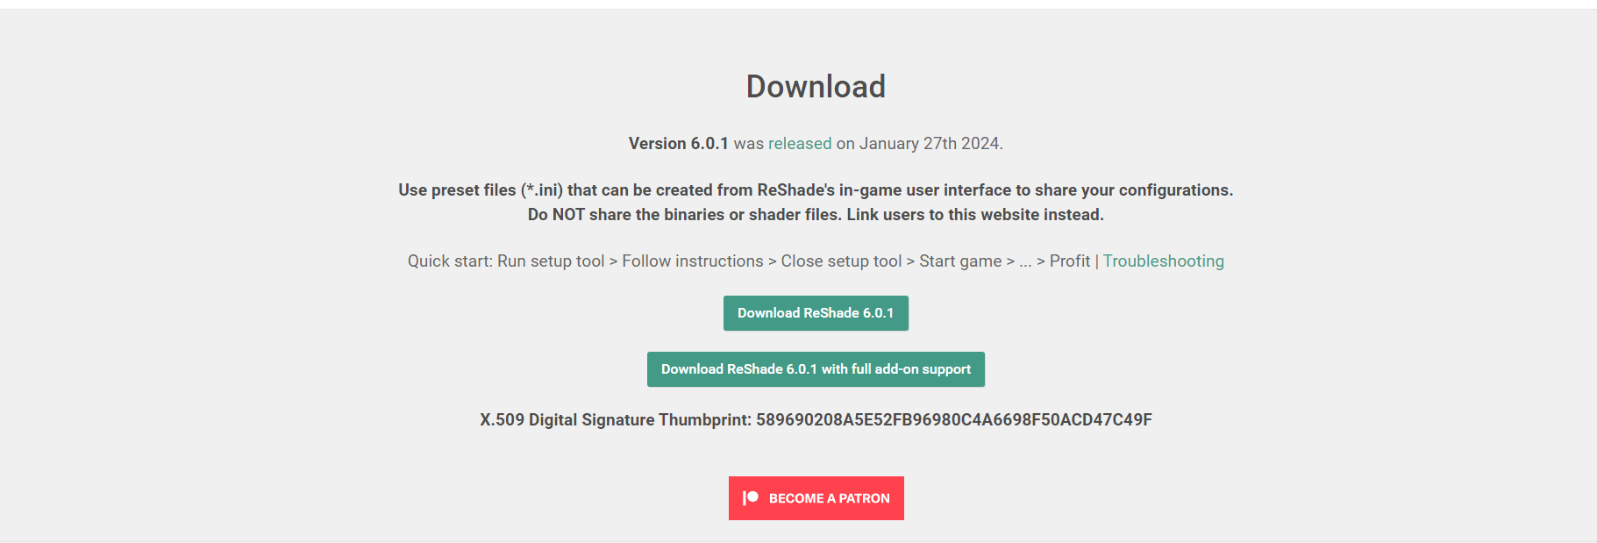Click "Link users to this website instead" text
Screen dimensions: 1597x543
point(974,215)
